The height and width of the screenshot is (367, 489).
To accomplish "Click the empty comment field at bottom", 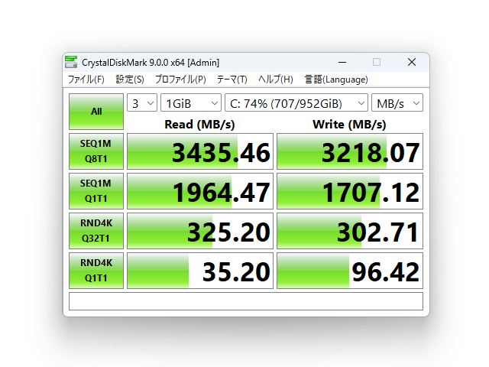I will [x=246, y=301].
